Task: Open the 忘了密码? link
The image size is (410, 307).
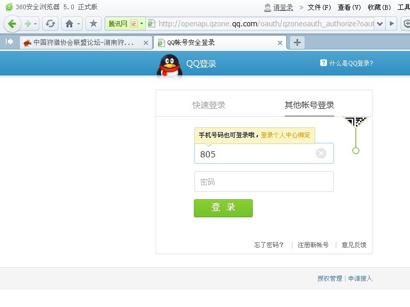Action: [269, 245]
